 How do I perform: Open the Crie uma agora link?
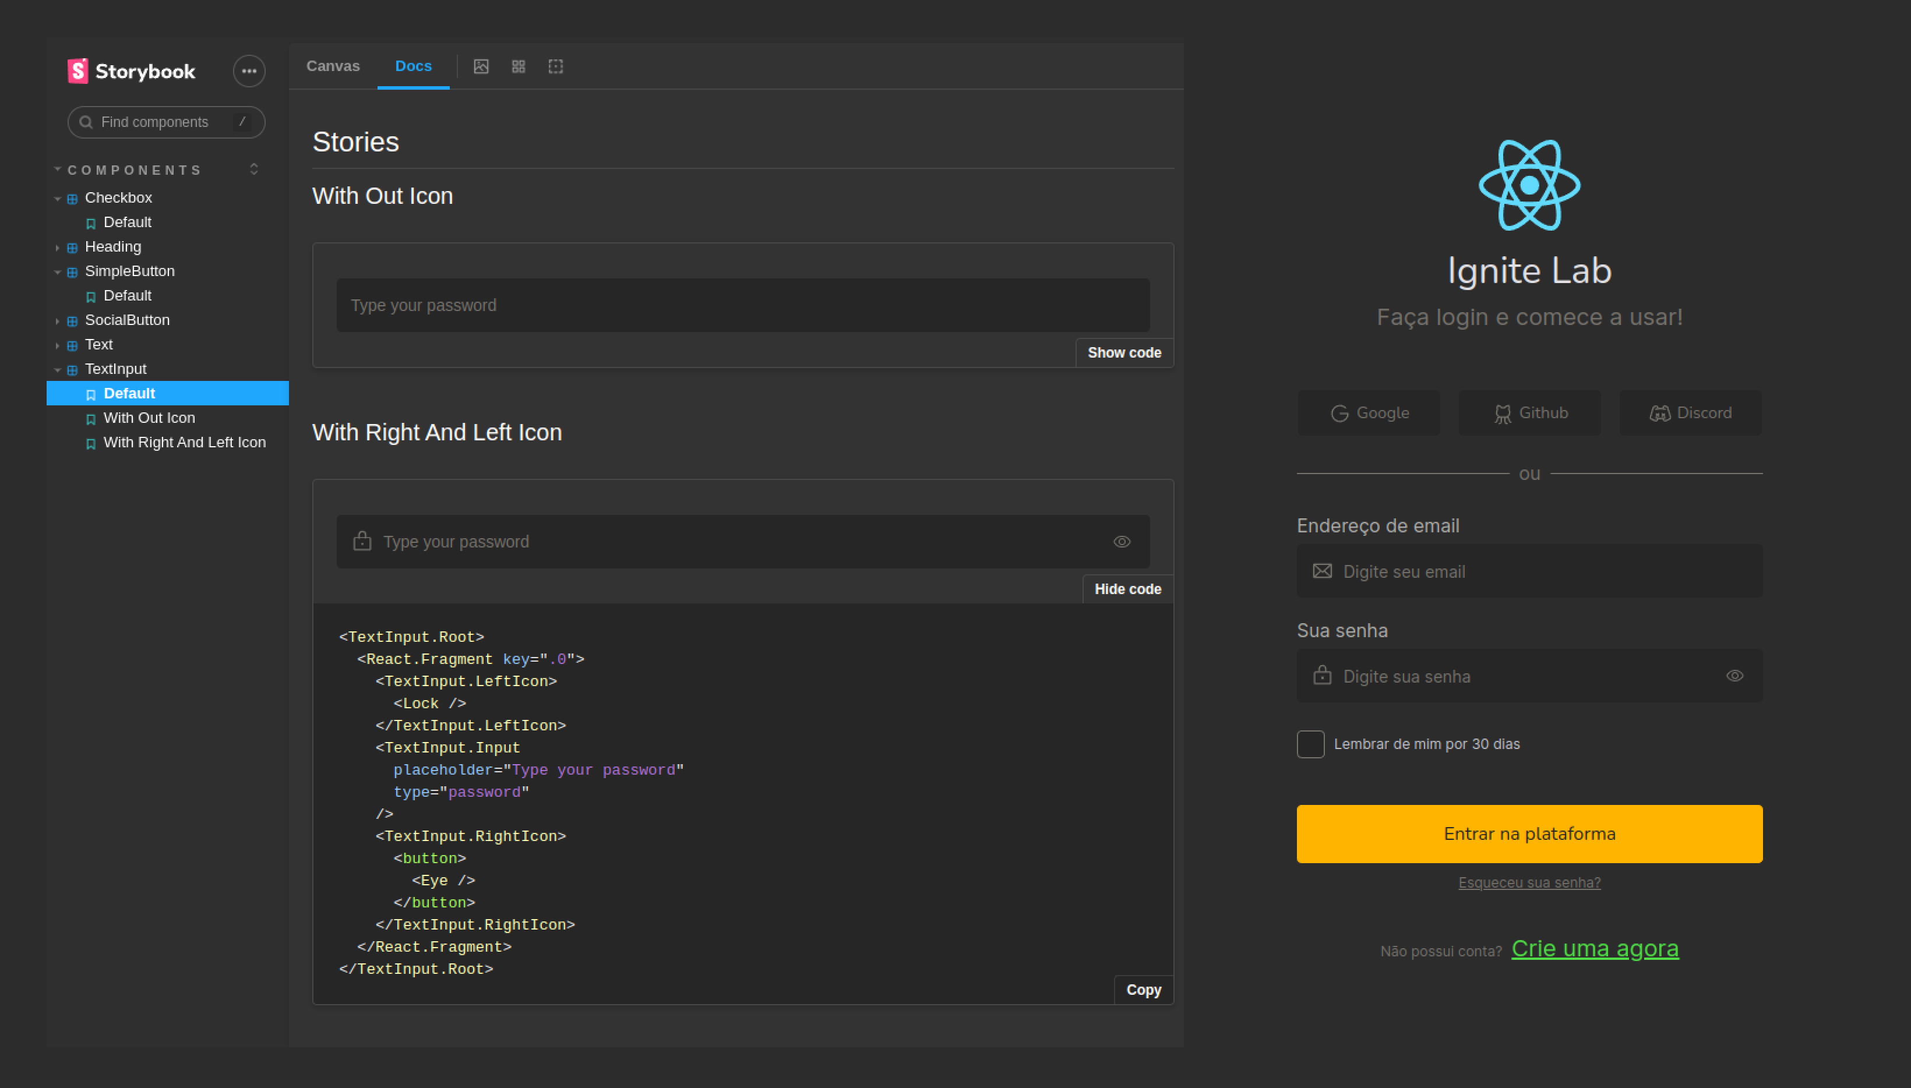[x=1594, y=948]
